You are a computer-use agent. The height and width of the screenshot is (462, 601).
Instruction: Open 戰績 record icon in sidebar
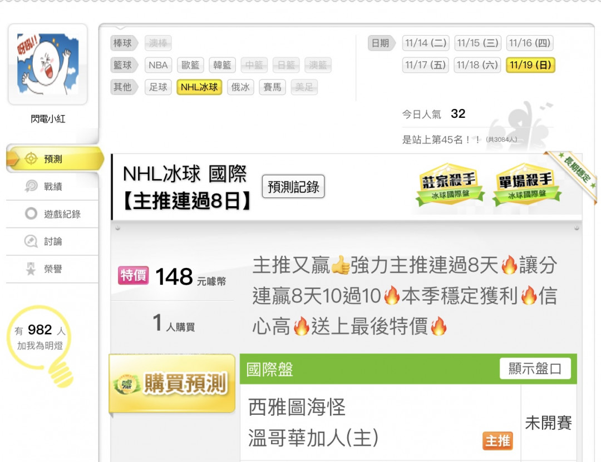(31, 186)
